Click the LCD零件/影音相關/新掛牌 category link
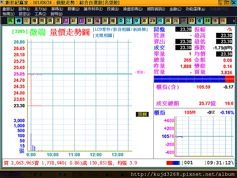This screenshot has width=237, height=178. pos(120,29)
